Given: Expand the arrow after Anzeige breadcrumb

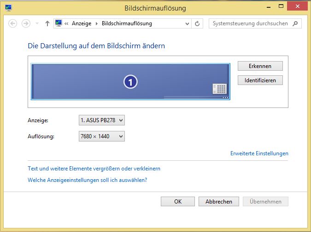Looking at the screenshot, I should tap(97, 23).
